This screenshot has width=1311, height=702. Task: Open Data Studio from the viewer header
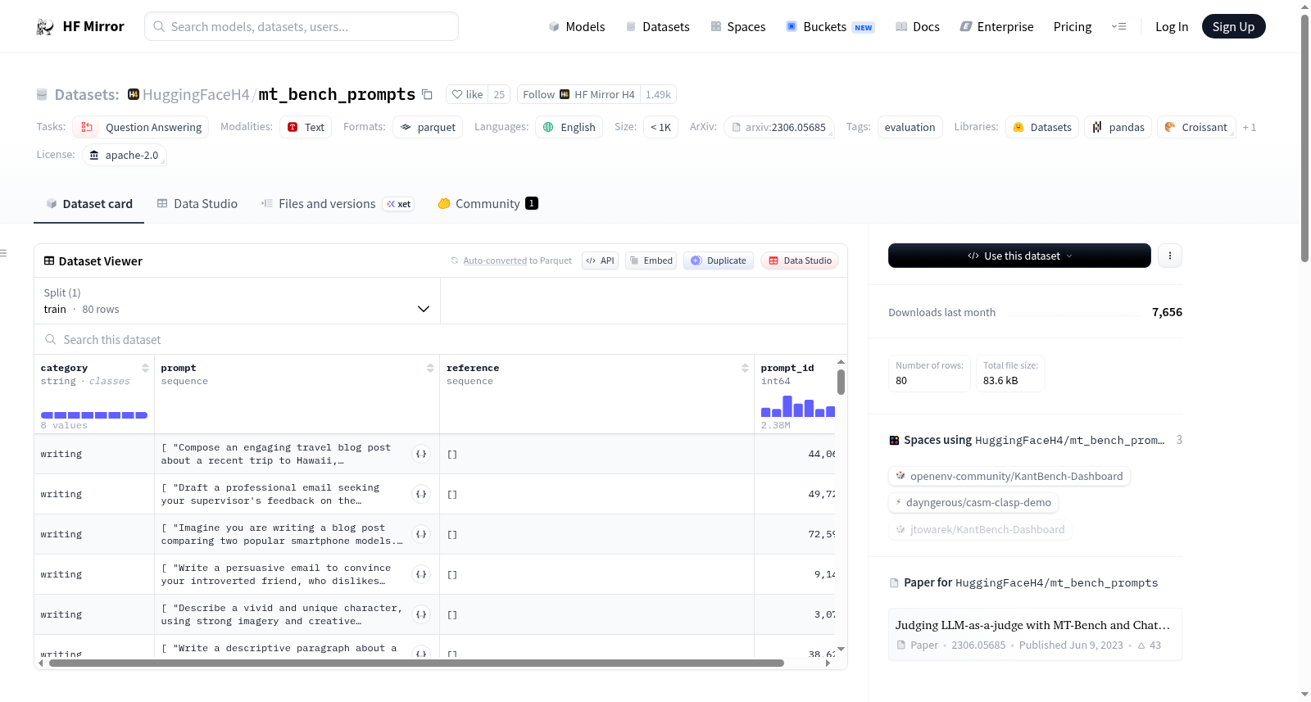800,260
